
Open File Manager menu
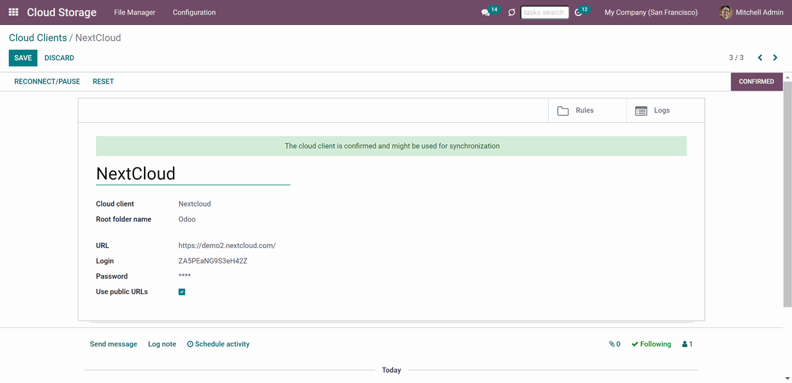[134, 12]
